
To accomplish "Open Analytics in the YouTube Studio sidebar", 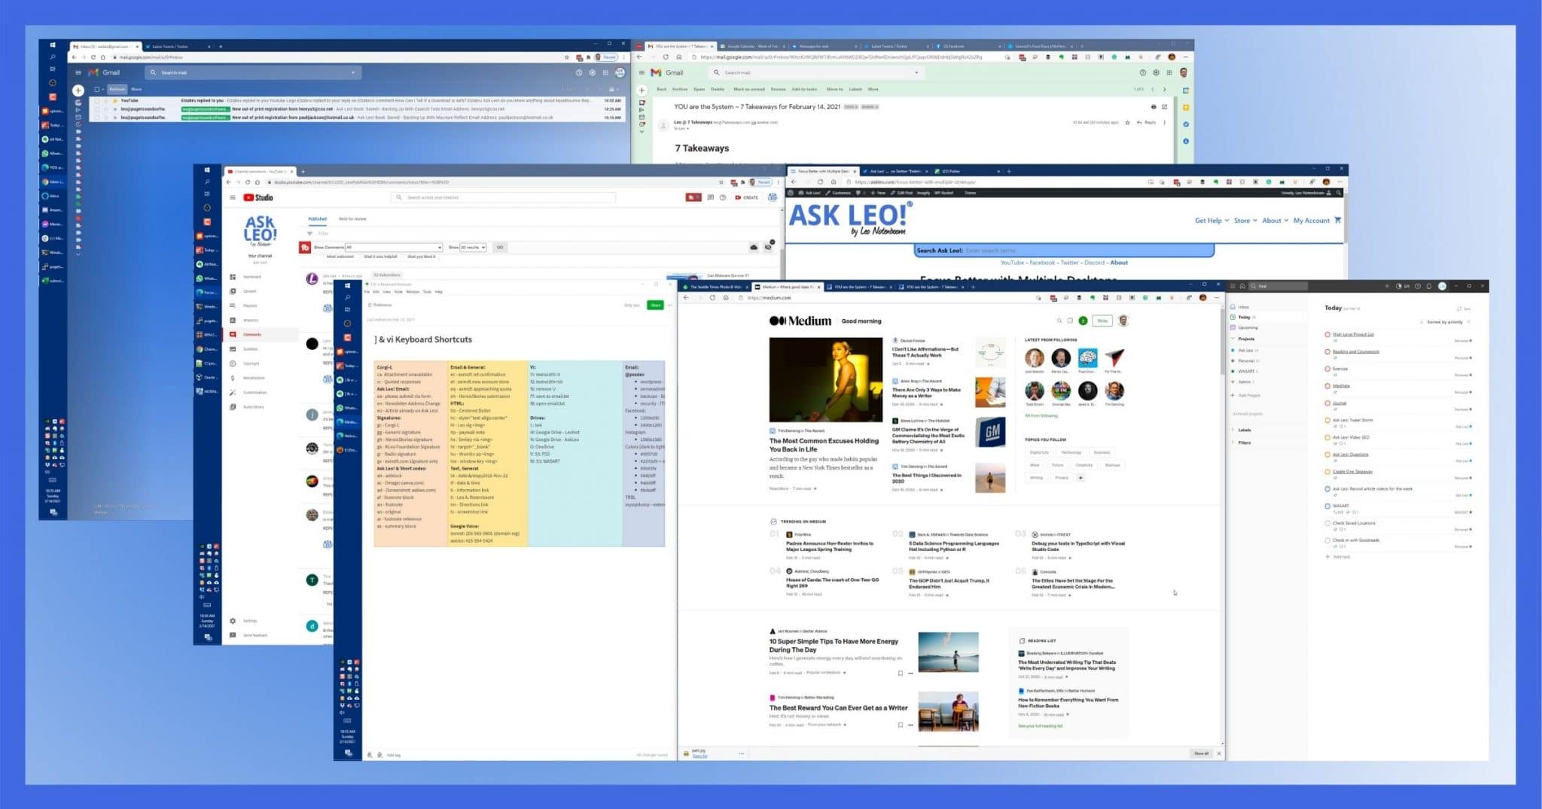I will pos(249,320).
